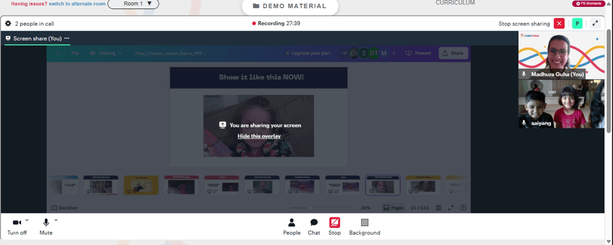Select page 22 thumbnail
The width and height of the screenshot is (613, 245).
424,185
